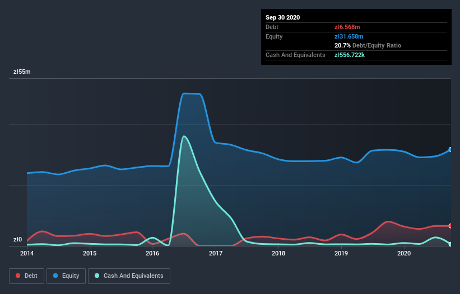Click the zł0 y-axis label
The image size is (460, 294).
[x=17, y=239]
